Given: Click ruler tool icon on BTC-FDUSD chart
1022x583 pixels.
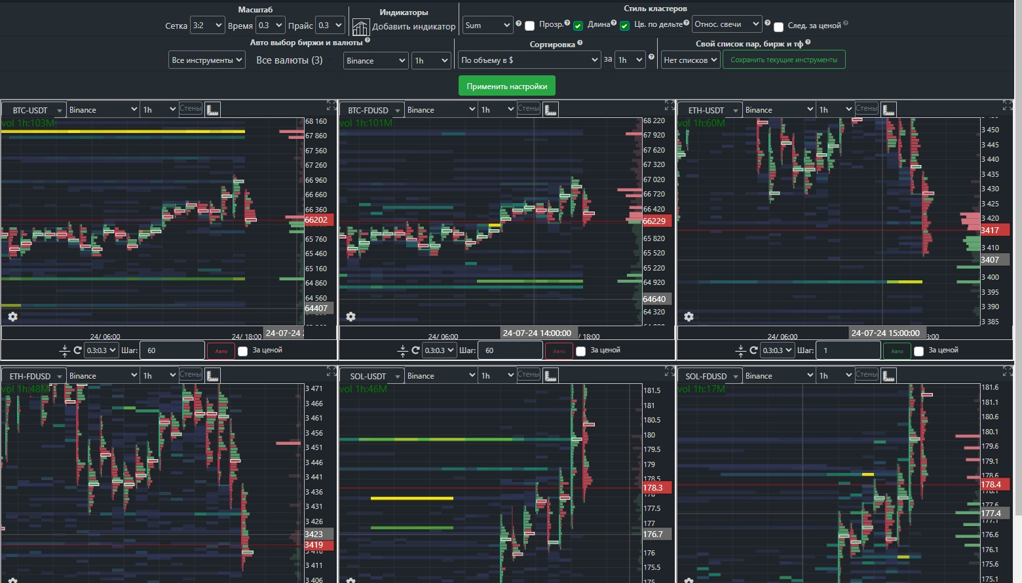Looking at the screenshot, I should point(551,109).
